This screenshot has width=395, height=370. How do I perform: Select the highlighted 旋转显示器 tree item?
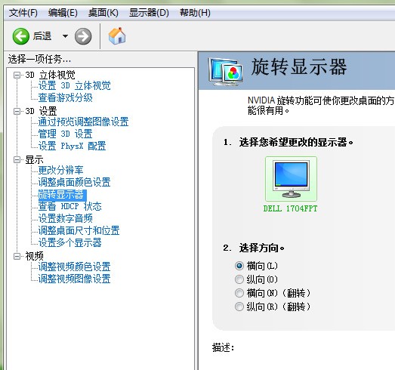(63, 196)
